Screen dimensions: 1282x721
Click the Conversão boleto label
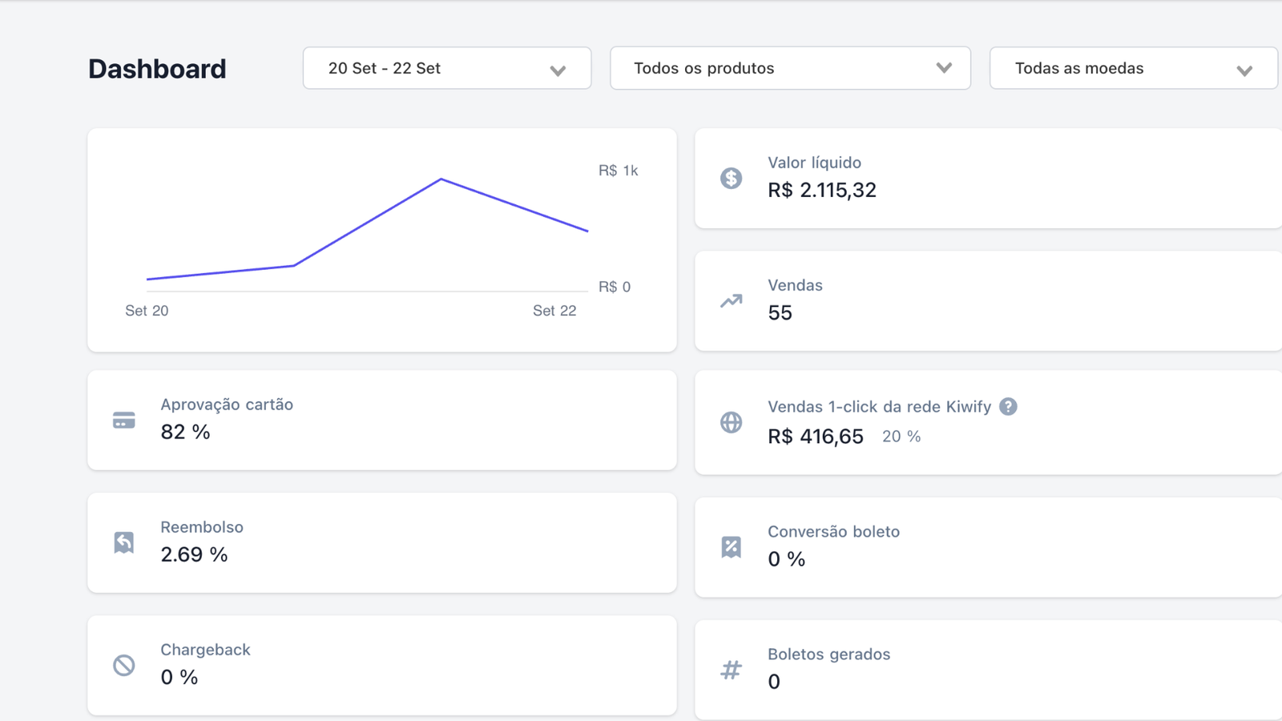coord(833,532)
